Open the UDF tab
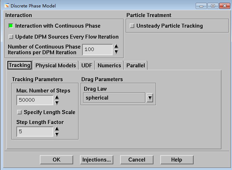Screen dimensions: 232x170 click(86, 65)
